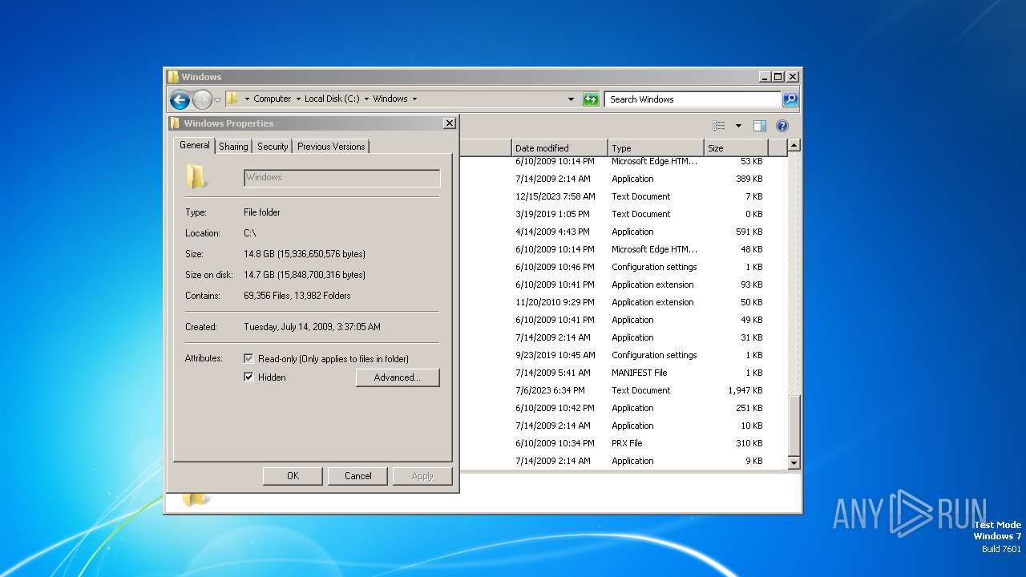This screenshot has width=1026, height=577.
Task: Click the Cancel button
Action: [x=357, y=476]
